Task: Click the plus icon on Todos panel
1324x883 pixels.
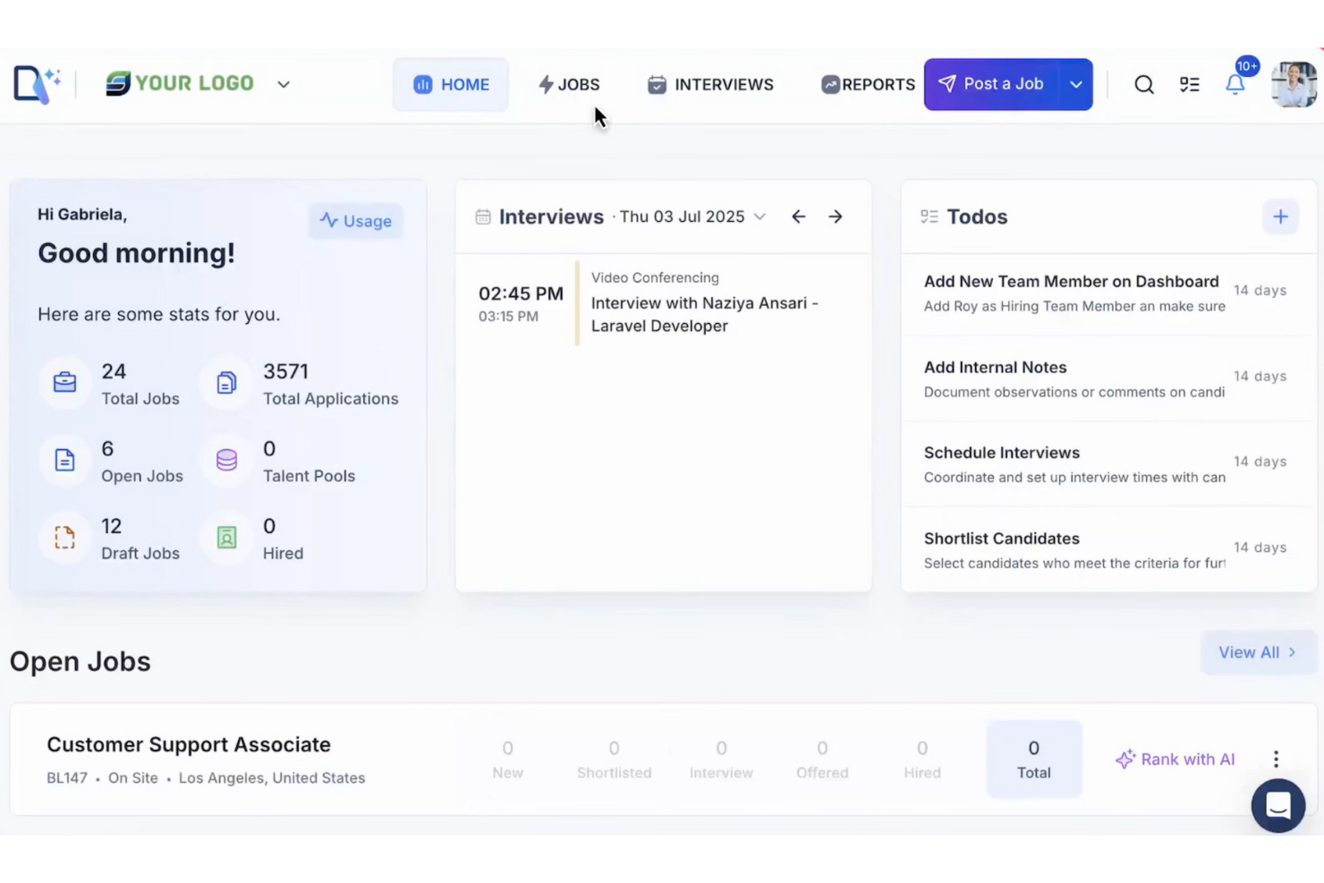Action: 1280,216
